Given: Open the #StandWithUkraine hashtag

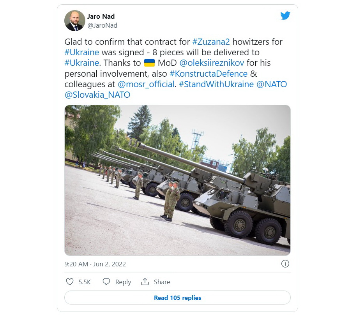Looking at the screenshot, I should click(x=216, y=85).
